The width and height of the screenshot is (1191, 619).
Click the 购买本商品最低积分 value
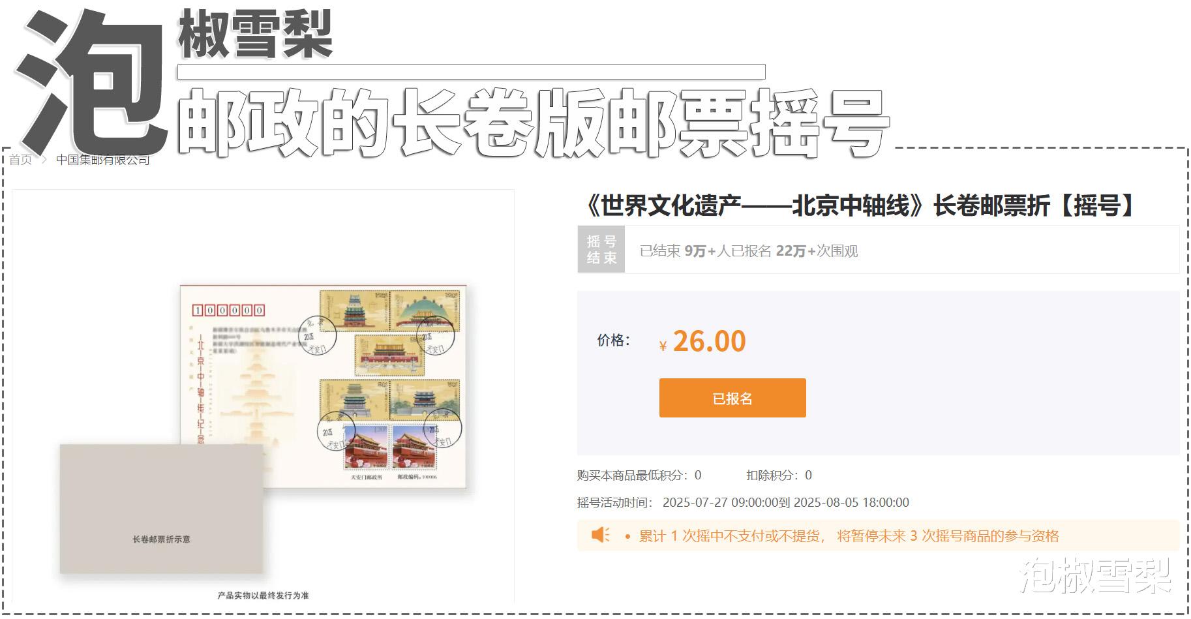tap(698, 476)
